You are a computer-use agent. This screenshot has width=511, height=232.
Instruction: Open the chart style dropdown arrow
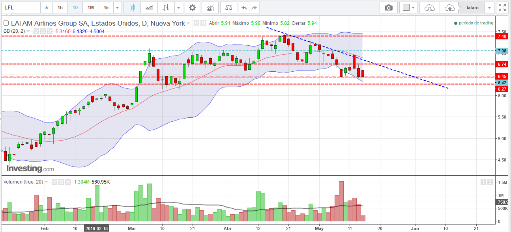click(179, 7)
